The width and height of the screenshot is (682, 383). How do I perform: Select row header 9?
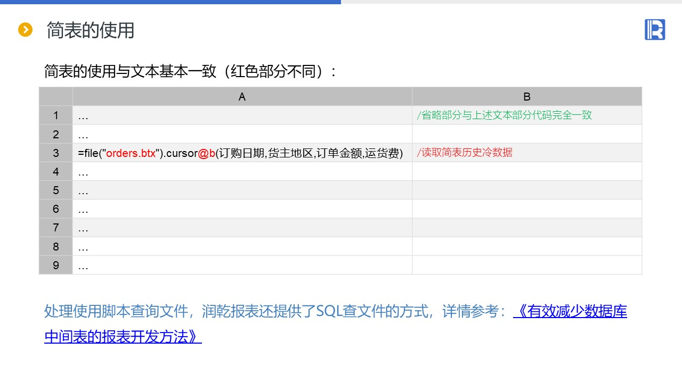click(x=55, y=265)
